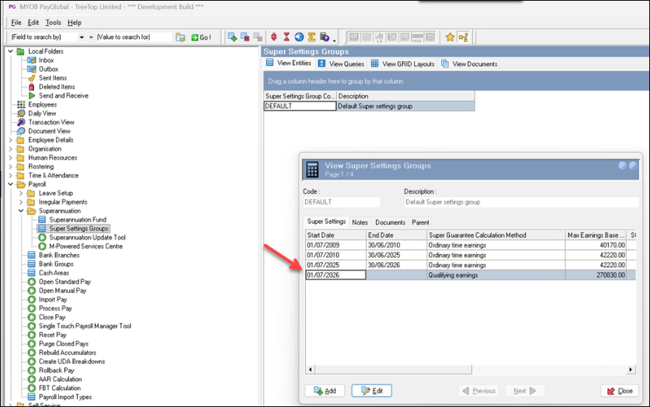Click the SS module toolbar icon
Image resolution: width=650 pixels, height=407 pixels.
(430, 37)
